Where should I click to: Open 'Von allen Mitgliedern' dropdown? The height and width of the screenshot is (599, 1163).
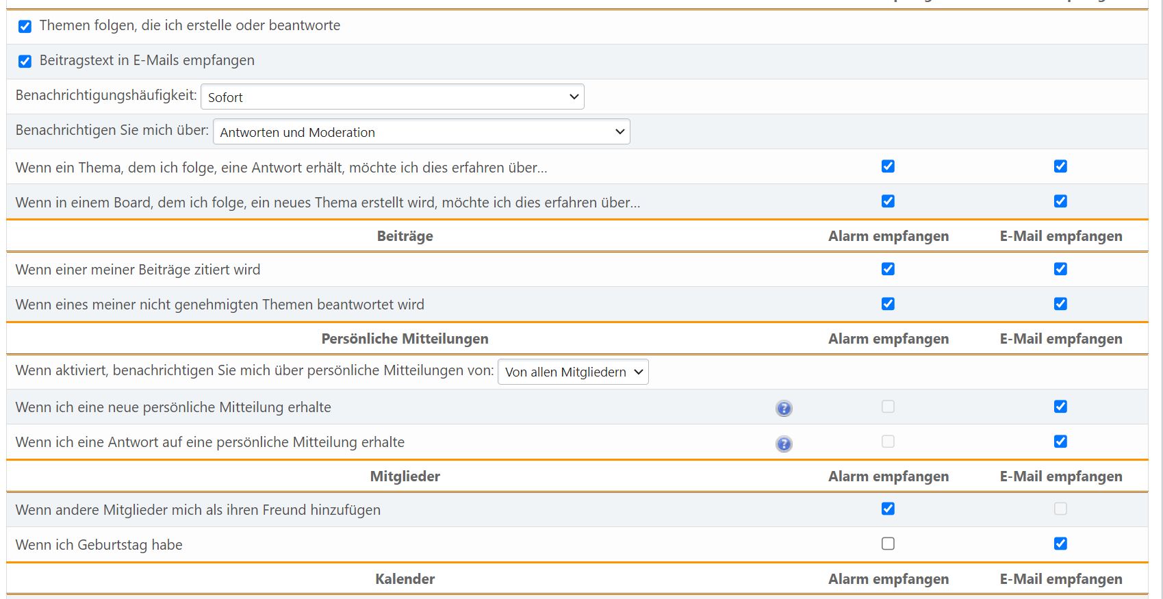(x=573, y=372)
